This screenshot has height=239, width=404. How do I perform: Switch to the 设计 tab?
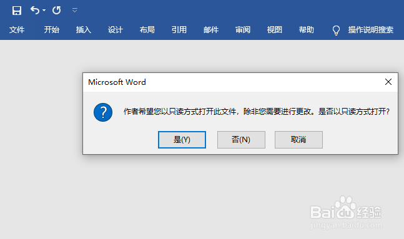pos(115,30)
